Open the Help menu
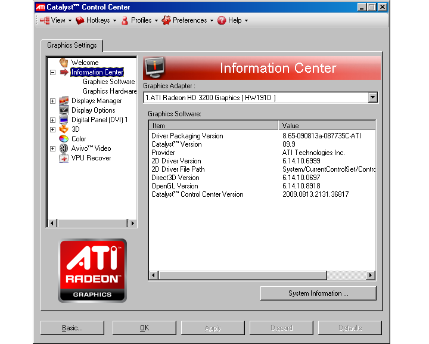429x344 pixels. pos(233,20)
